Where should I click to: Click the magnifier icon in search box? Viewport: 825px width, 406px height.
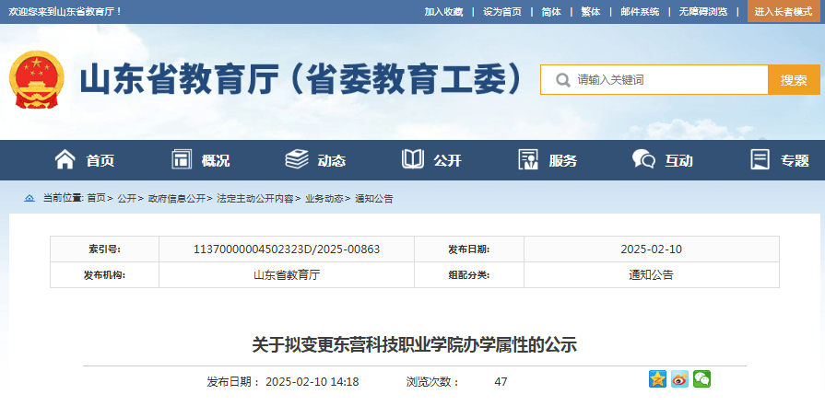point(562,80)
